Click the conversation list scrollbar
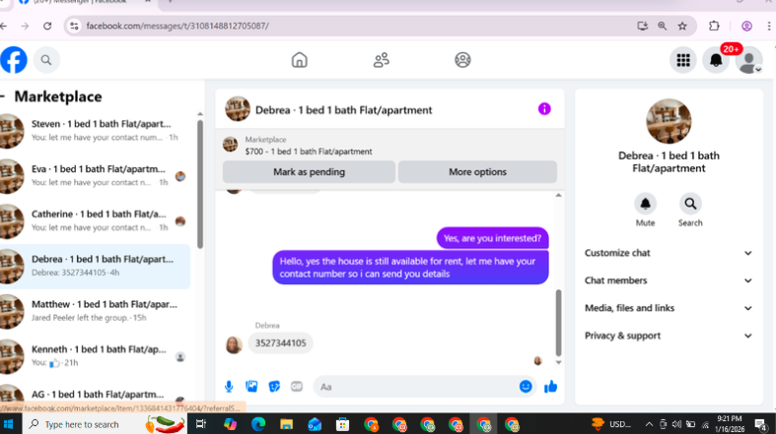Screen dimensions: 776x434 [x=200, y=183]
